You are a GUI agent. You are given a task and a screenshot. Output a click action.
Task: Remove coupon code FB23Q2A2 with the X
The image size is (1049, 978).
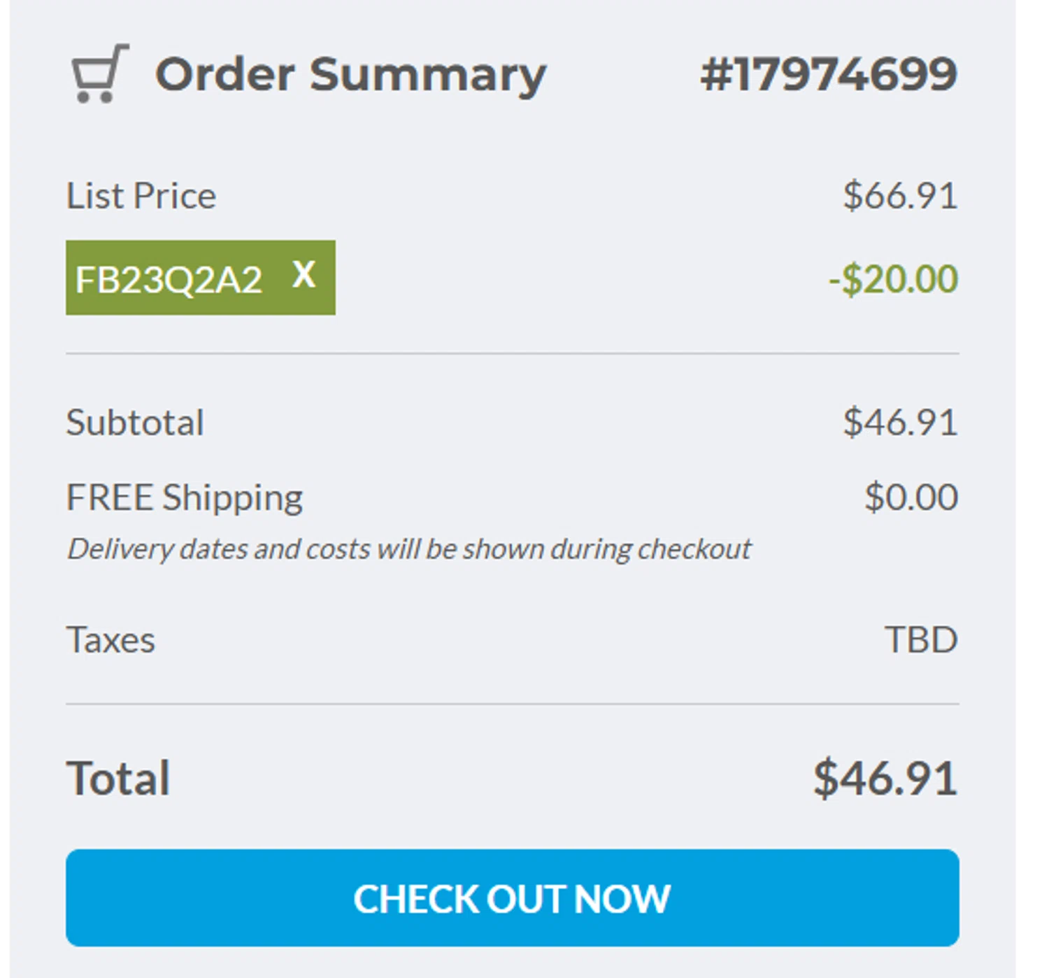coord(304,274)
